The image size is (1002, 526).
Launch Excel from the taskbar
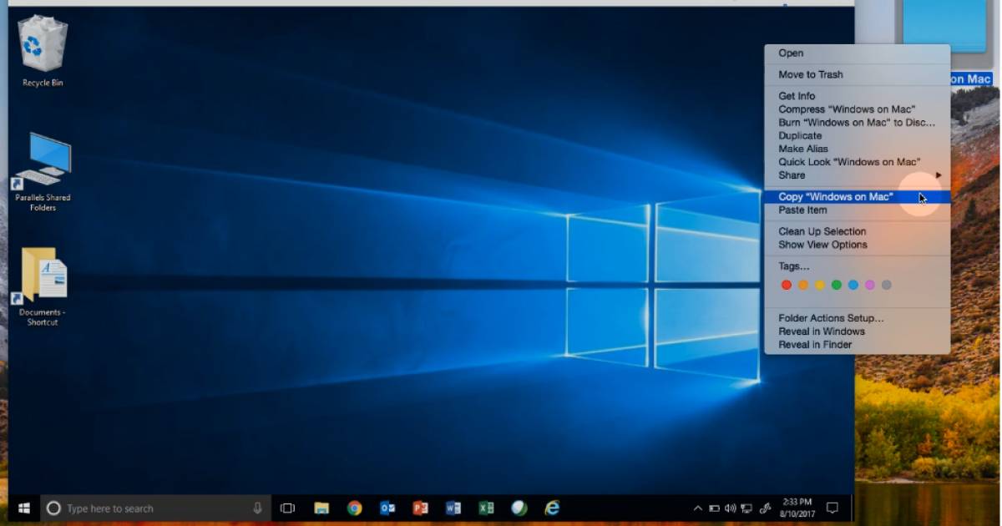coord(486,508)
